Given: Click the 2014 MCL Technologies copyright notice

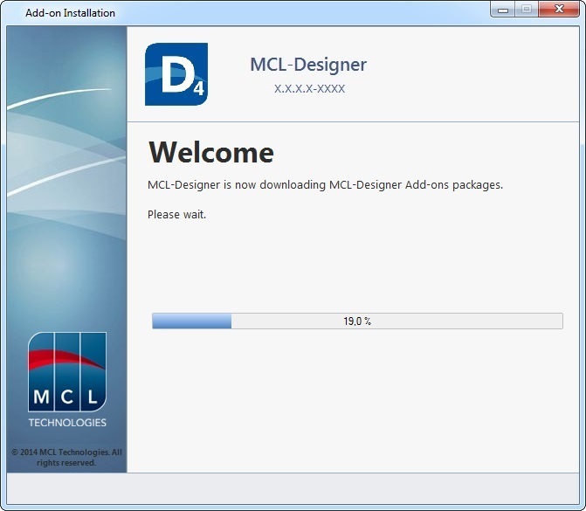Looking at the screenshot, I should point(66,457).
